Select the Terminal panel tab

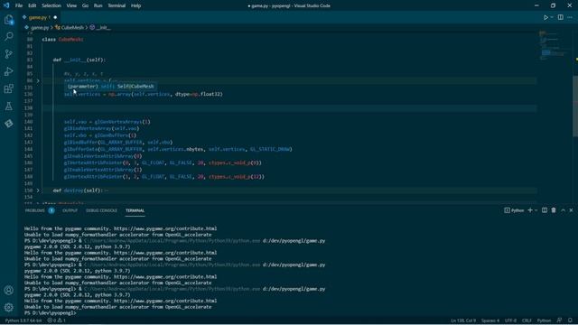pyautogui.click(x=135, y=210)
